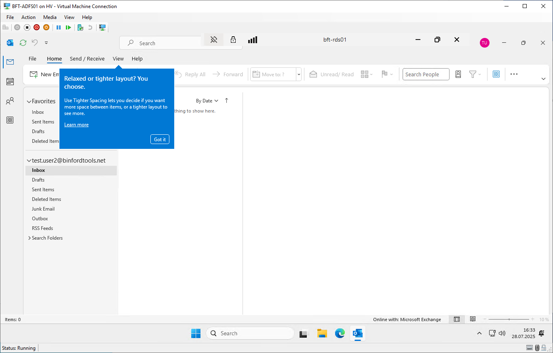This screenshot has height=353, width=553.
Task: Click the Outlook app logo in title bar
Action: click(10, 43)
